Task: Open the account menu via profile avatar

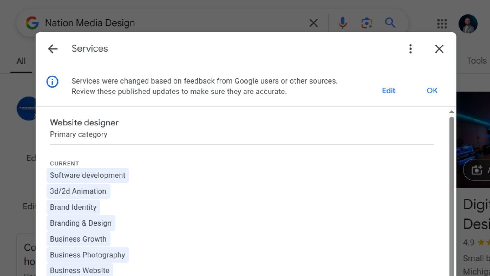Action: pyautogui.click(x=468, y=24)
